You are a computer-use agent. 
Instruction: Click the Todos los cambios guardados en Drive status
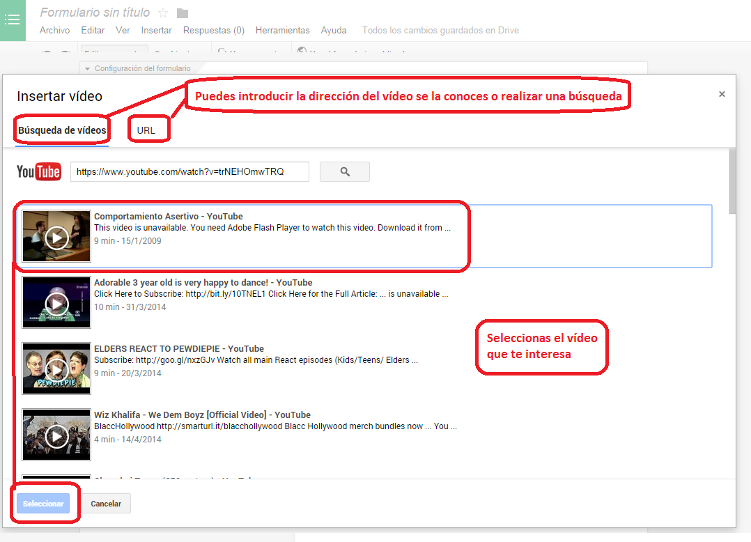(440, 30)
